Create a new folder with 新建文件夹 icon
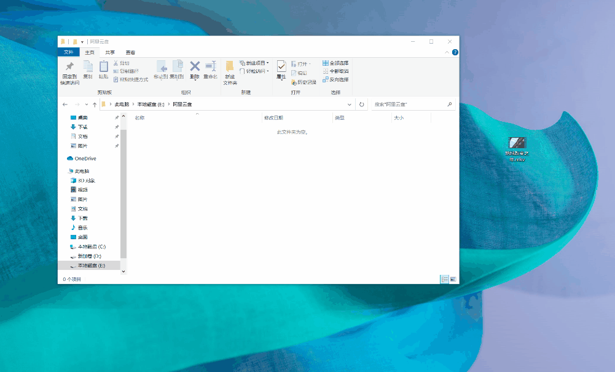 point(230,68)
